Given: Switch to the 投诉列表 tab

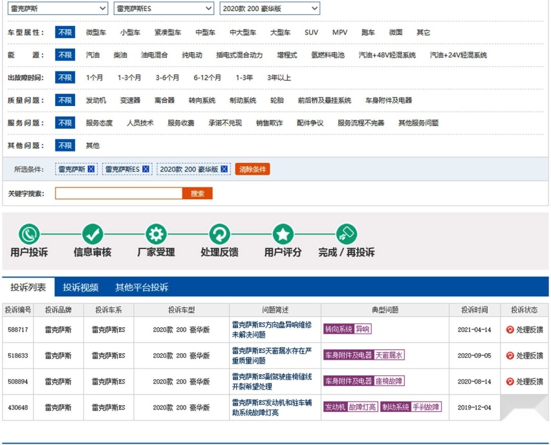Looking at the screenshot, I should coord(28,287).
